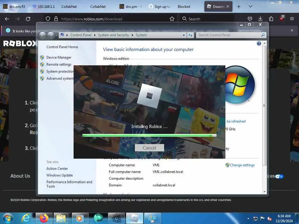Click Control Panel vertical scrollbar up arrow

[265, 43]
